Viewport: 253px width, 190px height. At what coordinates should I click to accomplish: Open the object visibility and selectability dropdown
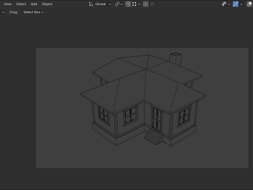(226, 4)
